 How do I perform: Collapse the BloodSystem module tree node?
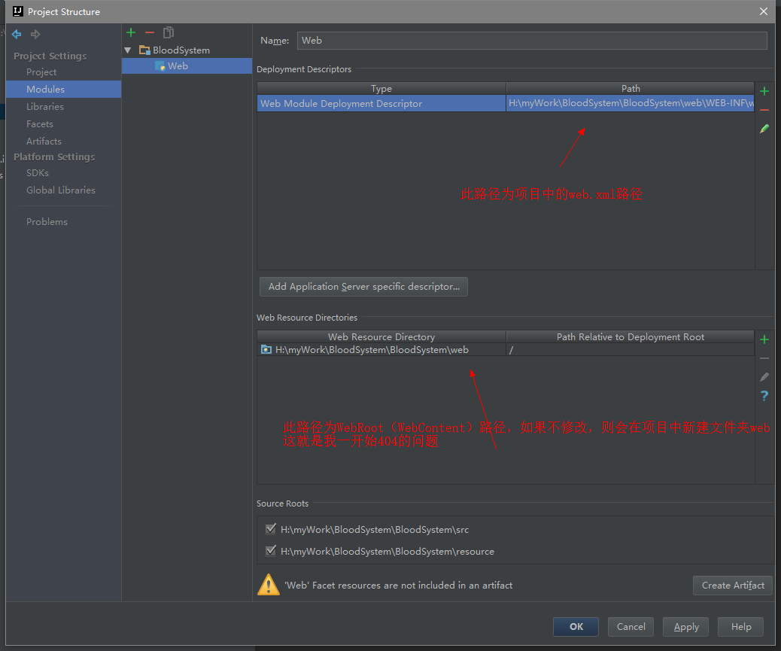[128, 50]
